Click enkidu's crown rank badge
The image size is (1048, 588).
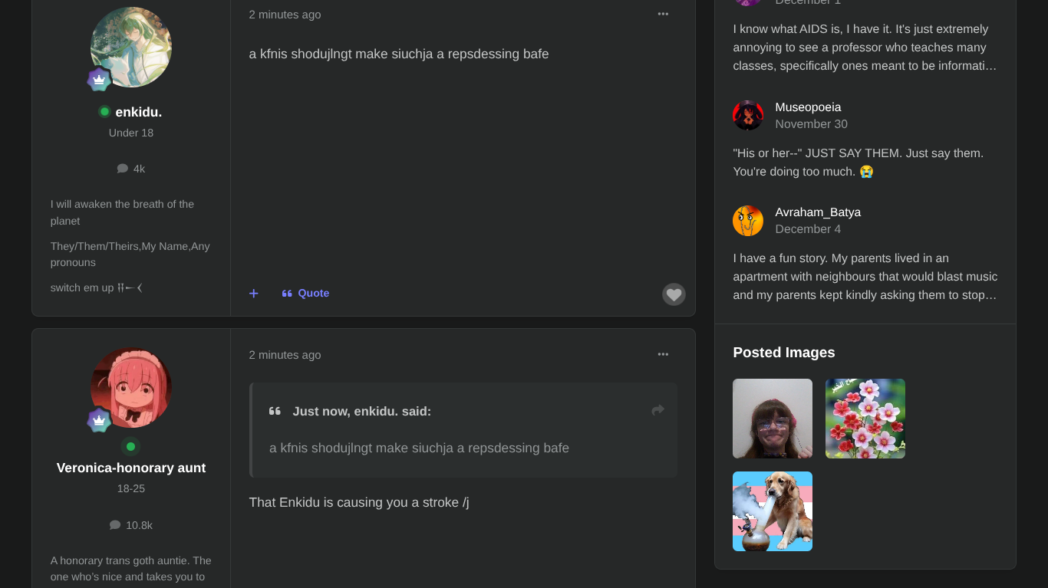coord(99,79)
